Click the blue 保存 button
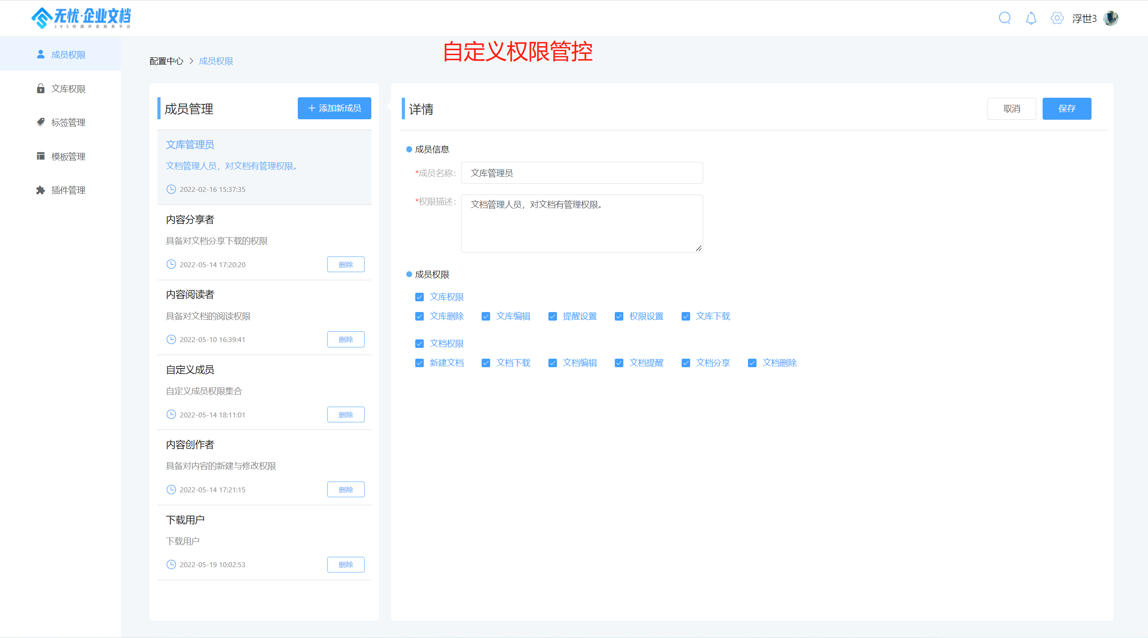Screen dimensions: 1148x638 (1066, 109)
